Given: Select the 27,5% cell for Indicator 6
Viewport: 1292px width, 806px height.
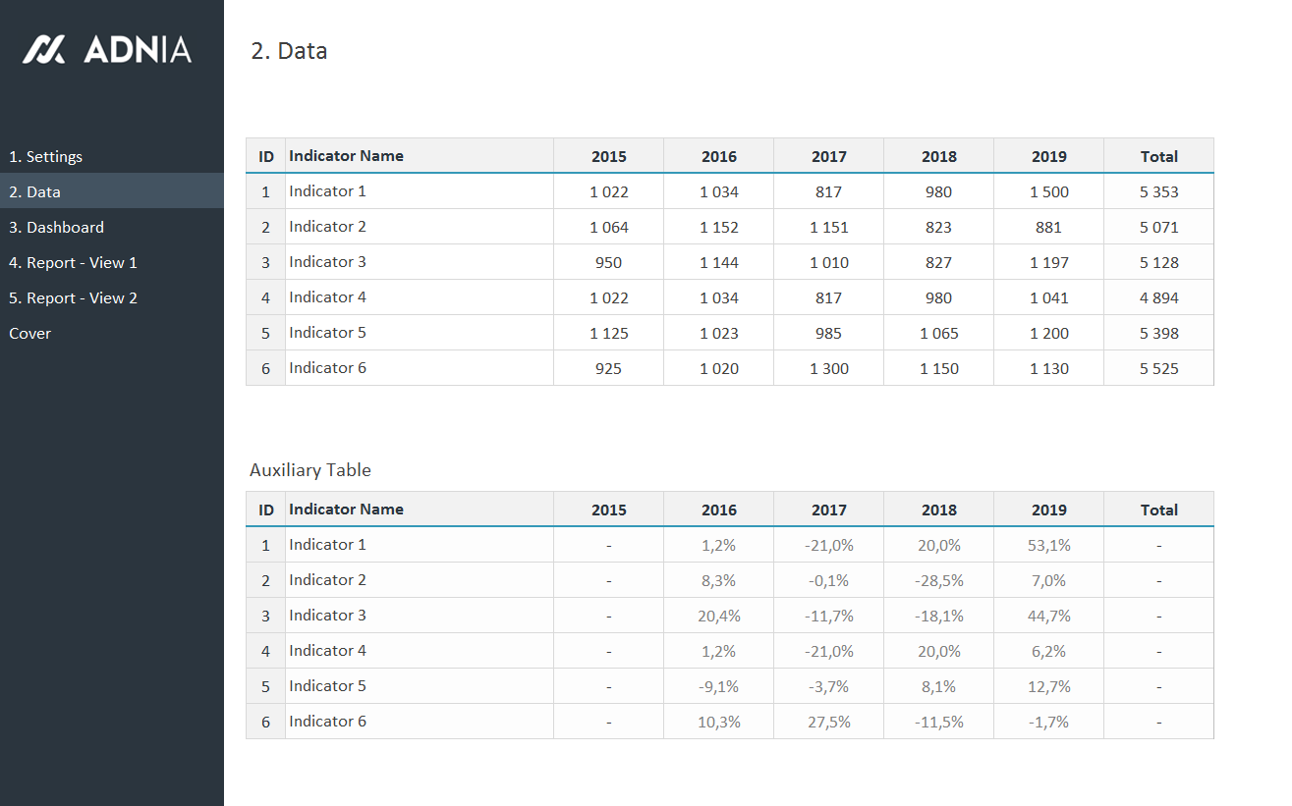Looking at the screenshot, I should click(x=829, y=723).
